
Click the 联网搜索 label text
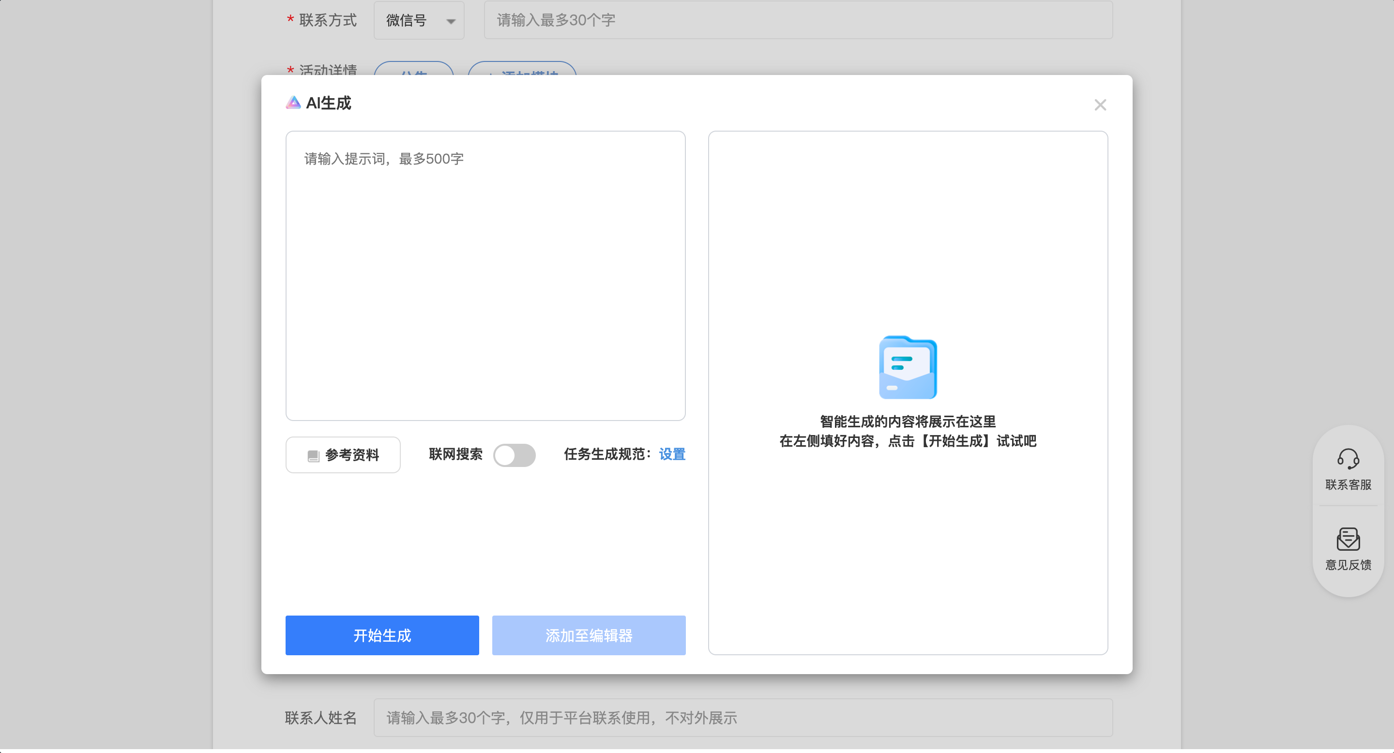[x=455, y=454]
